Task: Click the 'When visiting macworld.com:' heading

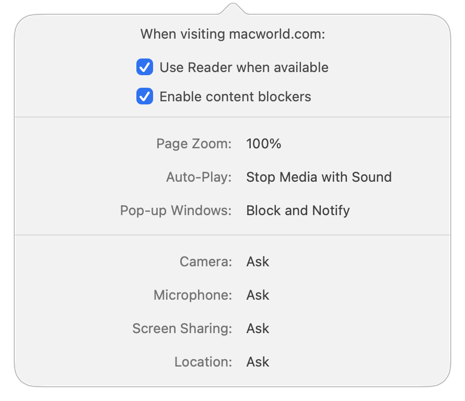Action: [x=233, y=34]
